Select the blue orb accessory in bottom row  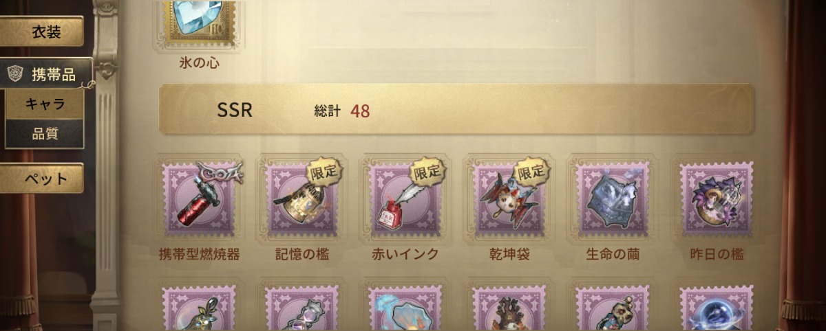(717, 308)
